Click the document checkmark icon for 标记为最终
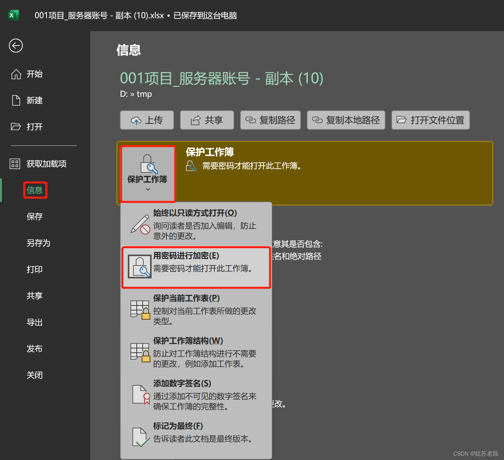Viewport: 504px width, 460px height. (141, 437)
